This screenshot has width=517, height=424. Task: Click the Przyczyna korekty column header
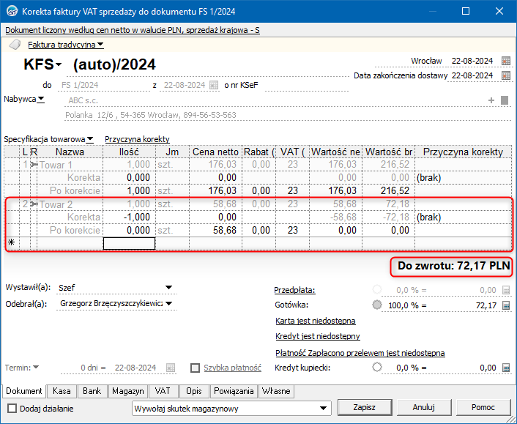pyautogui.click(x=464, y=152)
